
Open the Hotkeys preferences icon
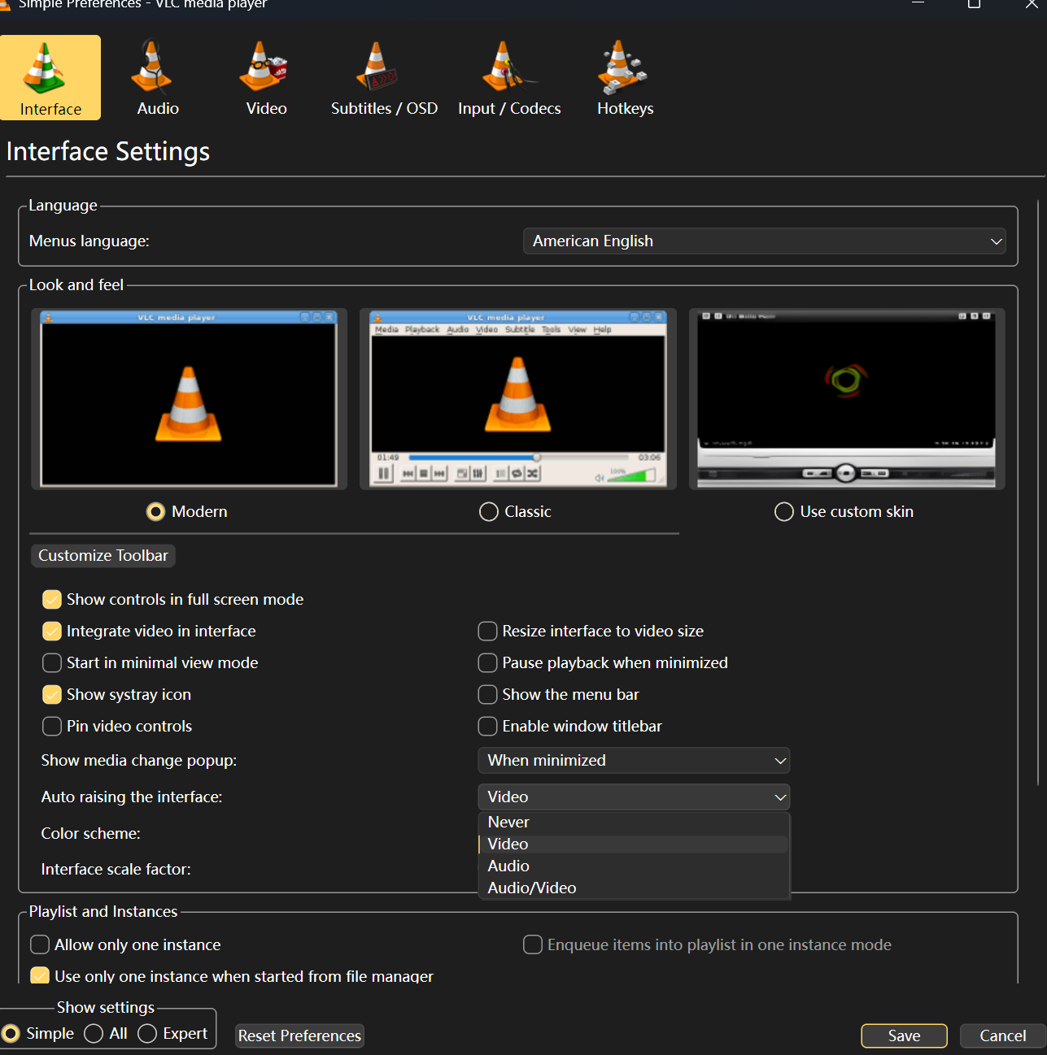click(624, 67)
